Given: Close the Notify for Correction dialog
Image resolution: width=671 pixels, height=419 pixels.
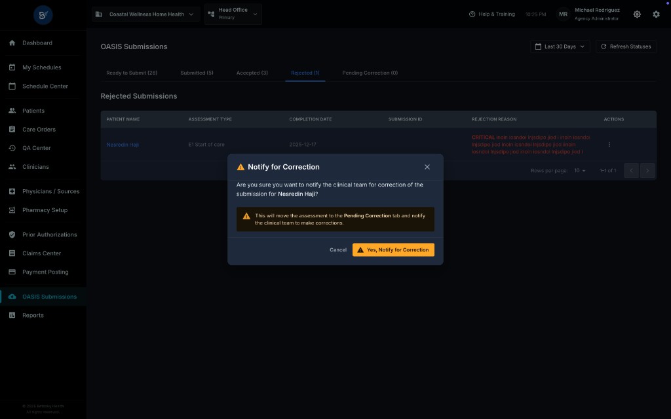Looking at the screenshot, I should pos(427,167).
